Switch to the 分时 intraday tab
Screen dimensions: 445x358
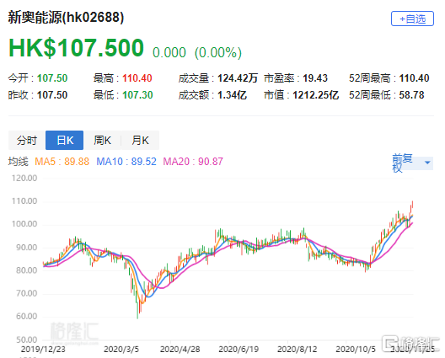pyautogui.click(x=27, y=140)
